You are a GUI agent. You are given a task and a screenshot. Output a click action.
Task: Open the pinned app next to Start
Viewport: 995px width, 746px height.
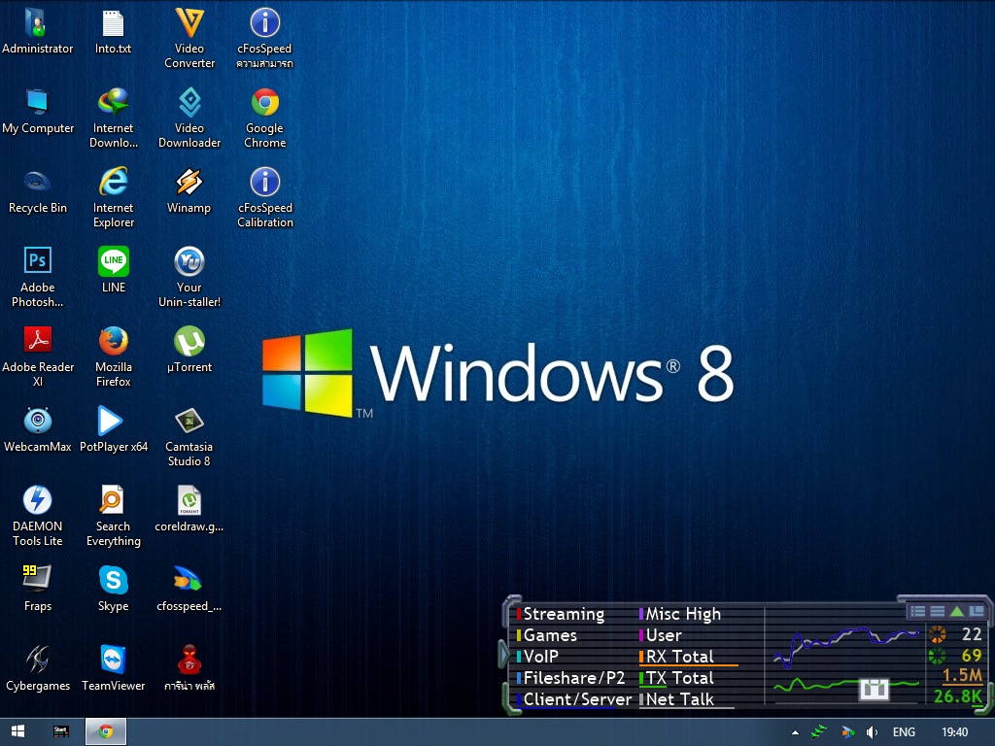tap(61, 732)
